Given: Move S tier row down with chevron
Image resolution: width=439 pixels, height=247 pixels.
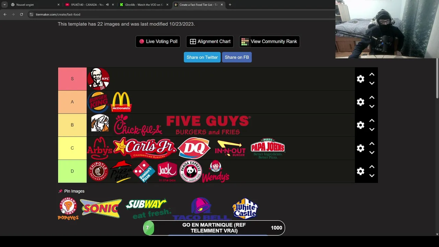Looking at the screenshot, I should tap(372, 83).
